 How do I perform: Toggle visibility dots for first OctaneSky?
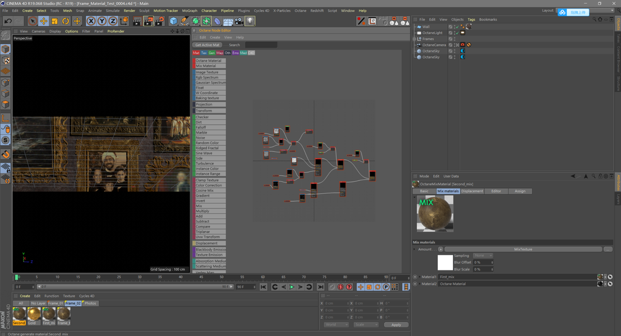tap(455, 51)
